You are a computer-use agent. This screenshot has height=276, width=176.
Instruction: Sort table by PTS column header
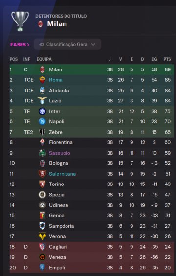167,59
